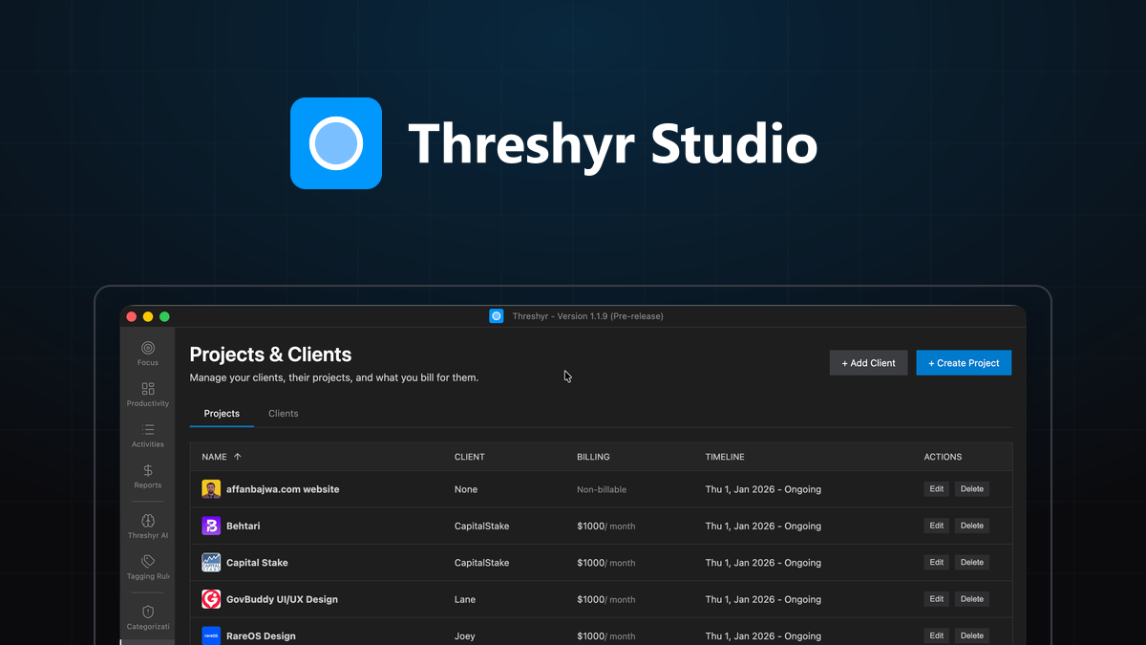Edit the GovBuddy UI/UX Design project
Screen dimensions: 1146x645
pyautogui.click(x=937, y=599)
